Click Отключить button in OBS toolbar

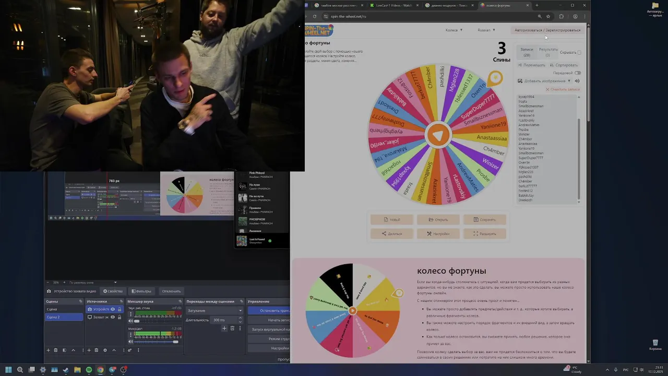(171, 291)
